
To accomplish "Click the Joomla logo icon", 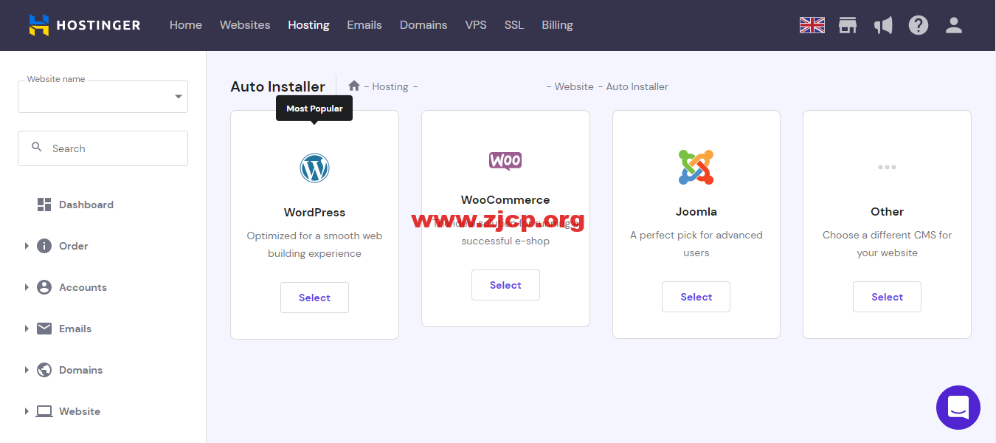I will coord(696,167).
